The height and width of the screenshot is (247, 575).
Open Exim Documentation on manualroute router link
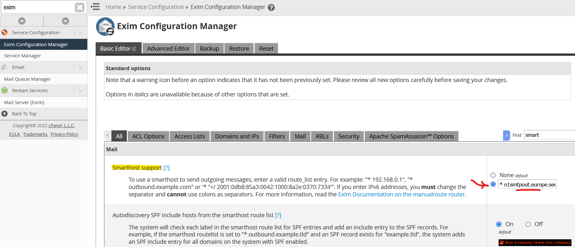(401, 194)
